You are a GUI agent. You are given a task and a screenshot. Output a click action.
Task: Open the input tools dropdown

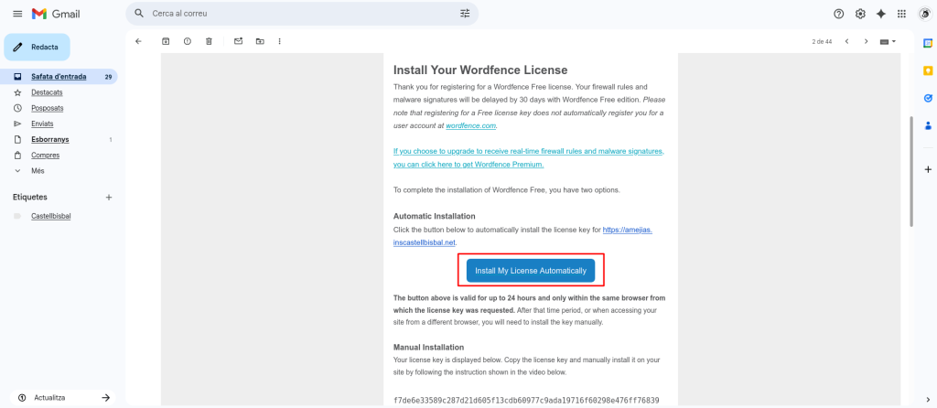tap(888, 41)
